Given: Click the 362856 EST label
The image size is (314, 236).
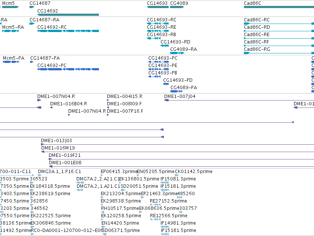Looking at the screenshot, I should pyautogui.click(x=39, y=201).
